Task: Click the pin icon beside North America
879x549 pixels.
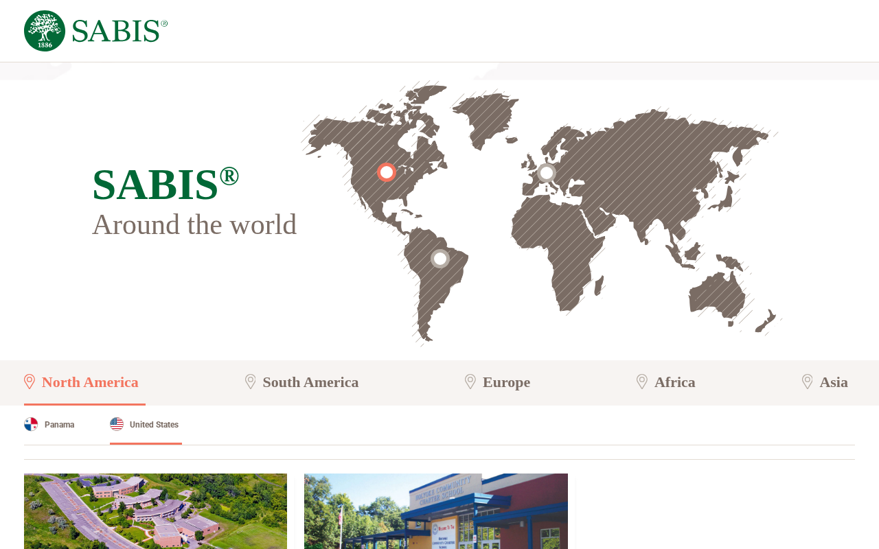Action: pos(30,382)
